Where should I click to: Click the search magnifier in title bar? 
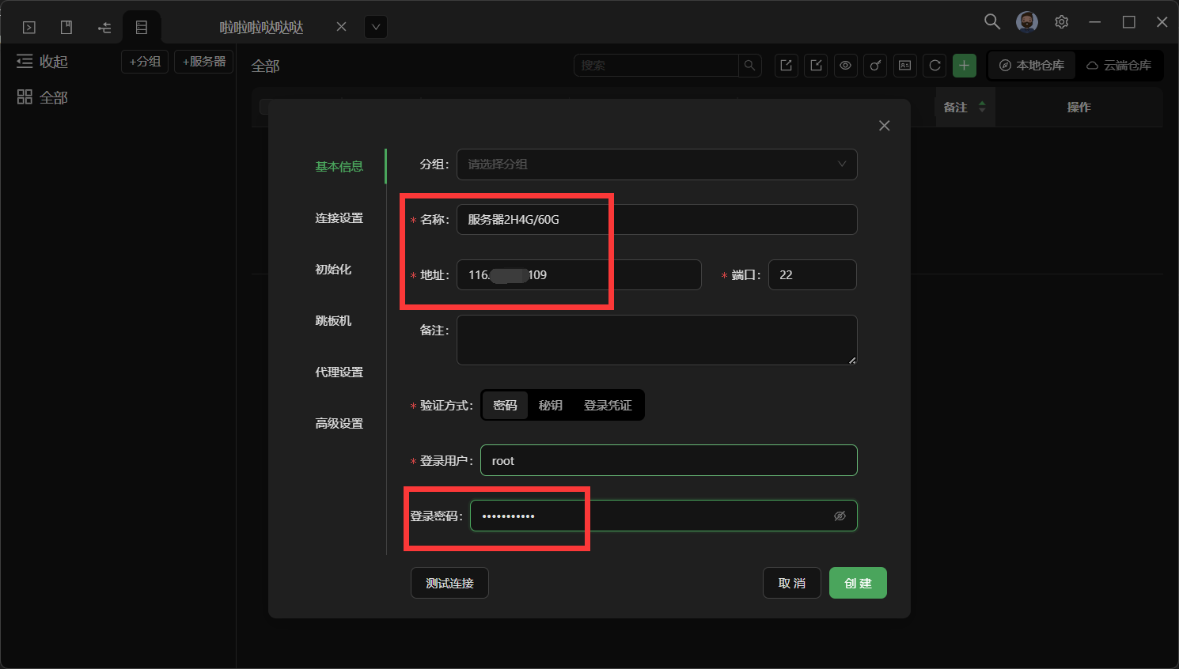991,22
